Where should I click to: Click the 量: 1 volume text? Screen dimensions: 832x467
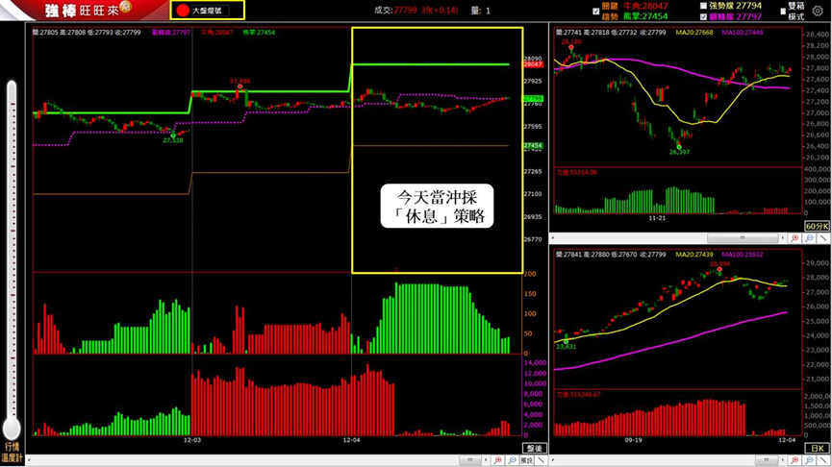[x=481, y=10]
